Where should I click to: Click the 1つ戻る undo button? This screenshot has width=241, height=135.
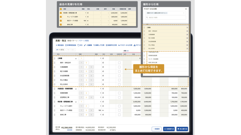60,50
